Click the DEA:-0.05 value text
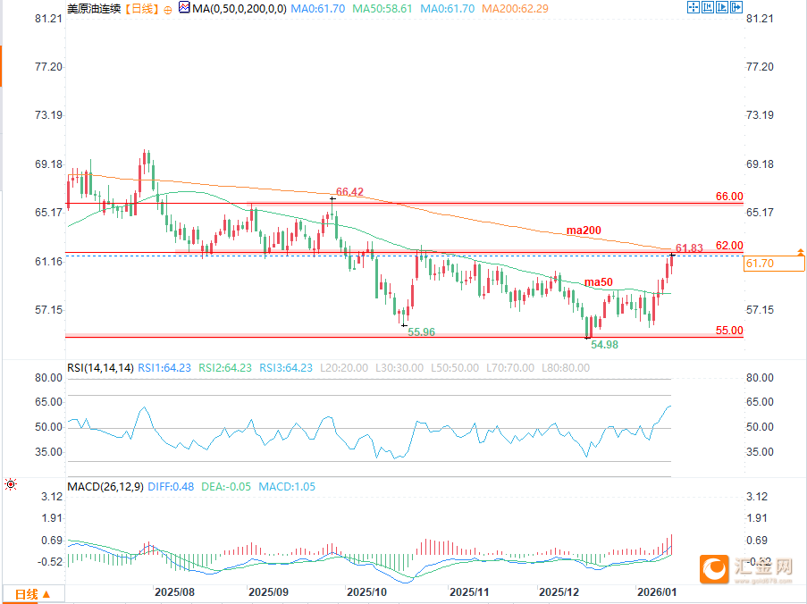This screenshot has height=604, width=807. 226,487
